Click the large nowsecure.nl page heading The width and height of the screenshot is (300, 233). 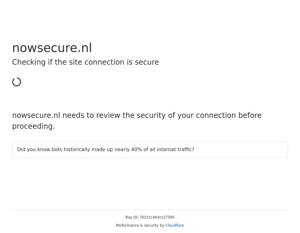[x=52, y=48]
